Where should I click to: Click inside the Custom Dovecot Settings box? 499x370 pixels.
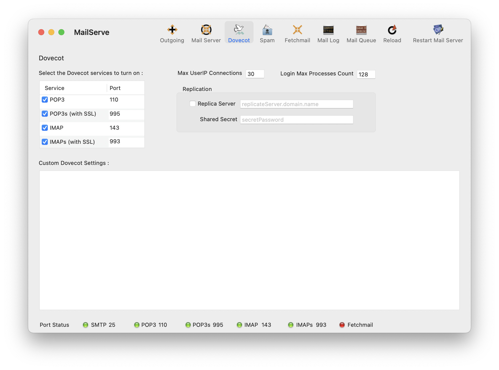[x=249, y=240]
